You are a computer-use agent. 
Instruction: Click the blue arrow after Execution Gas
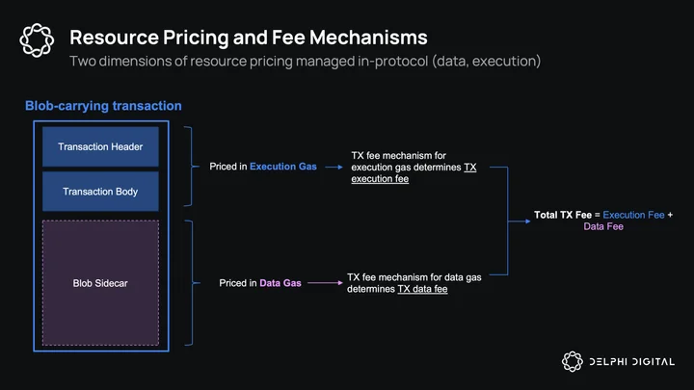pyautogui.click(x=334, y=168)
